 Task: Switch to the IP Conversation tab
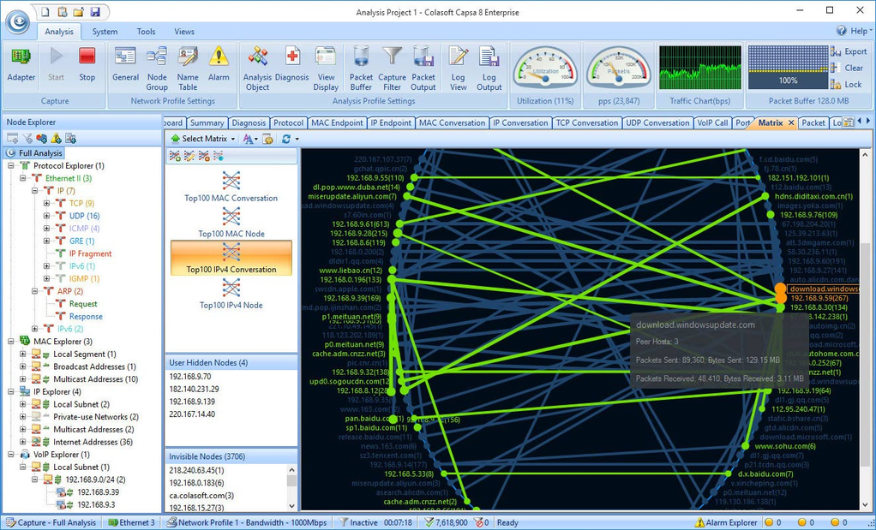[x=520, y=122]
